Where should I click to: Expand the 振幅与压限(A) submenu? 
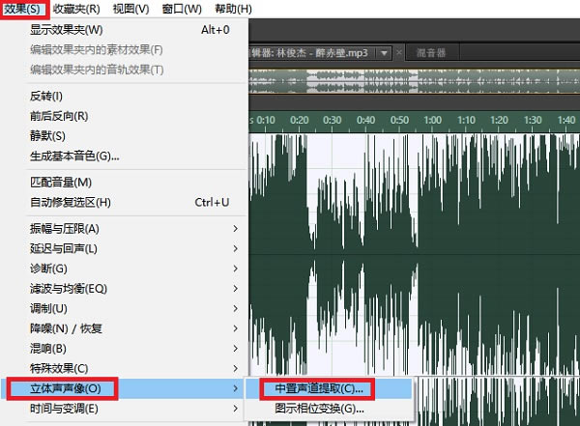65,229
